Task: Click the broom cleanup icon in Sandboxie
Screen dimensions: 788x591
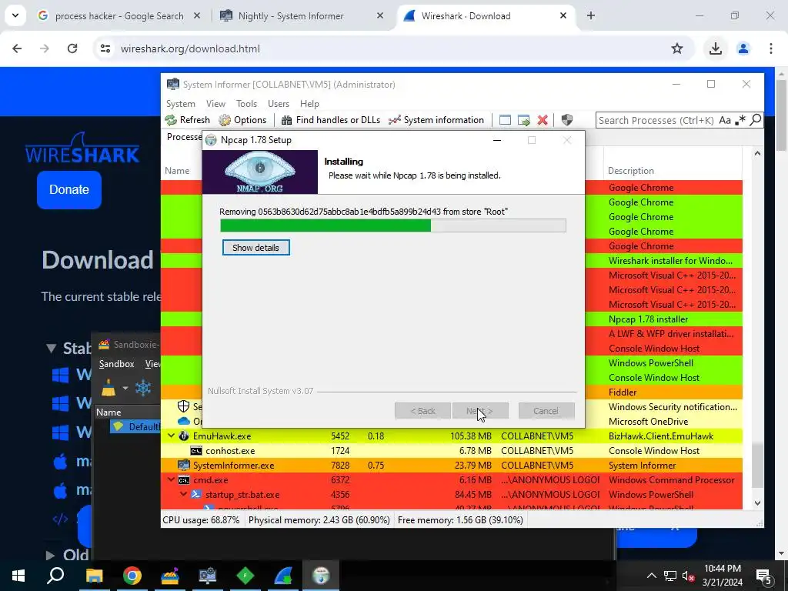Action: point(109,388)
